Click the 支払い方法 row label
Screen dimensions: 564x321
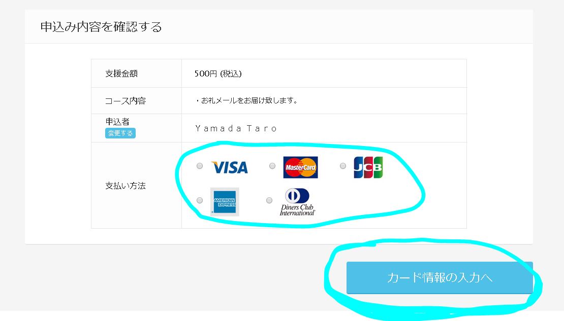point(125,186)
